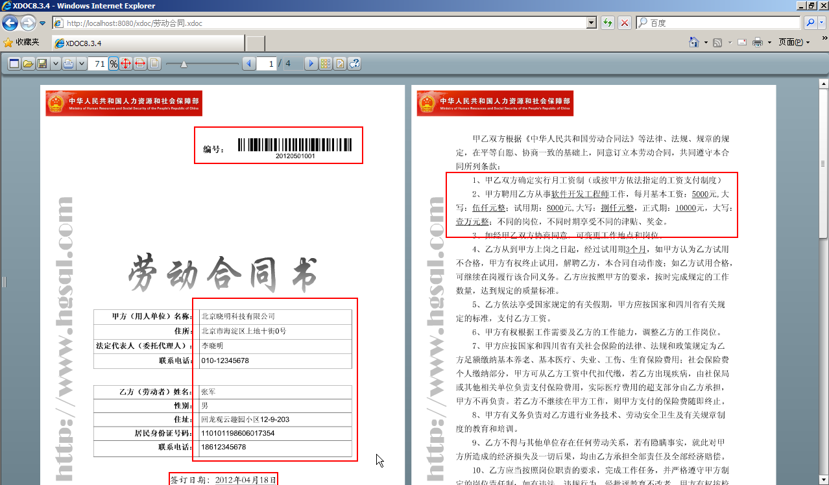
Task: Expand the save options dropdown arrow
Action: point(55,64)
